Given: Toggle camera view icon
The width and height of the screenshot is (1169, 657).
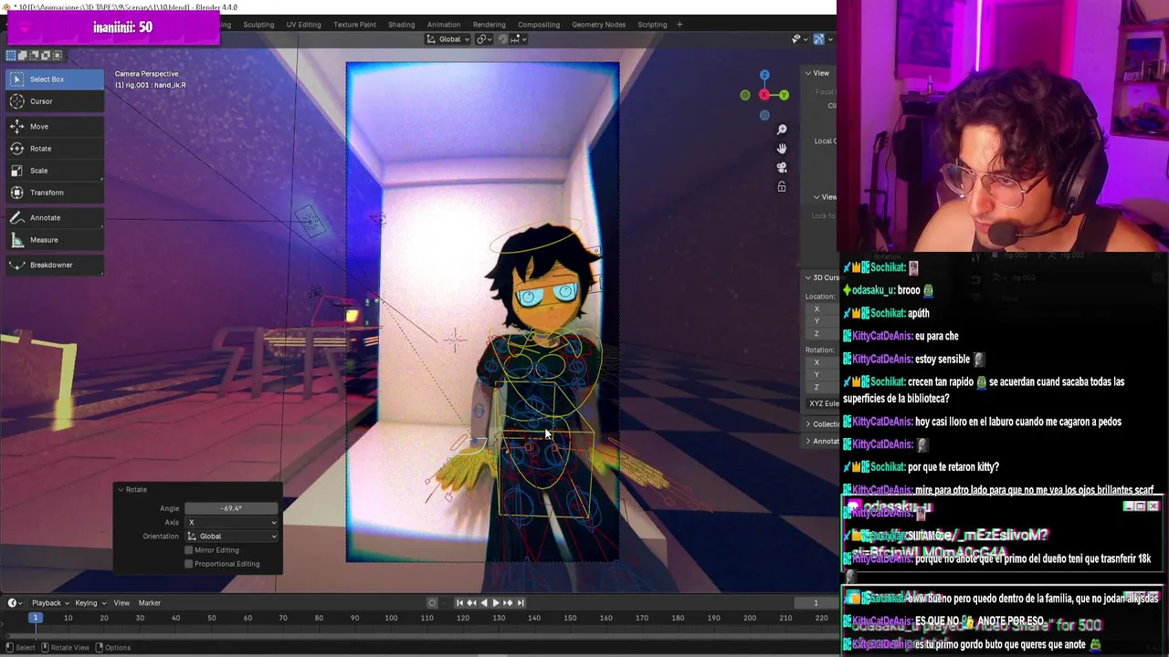Looking at the screenshot, I should [x=782, y=168].
